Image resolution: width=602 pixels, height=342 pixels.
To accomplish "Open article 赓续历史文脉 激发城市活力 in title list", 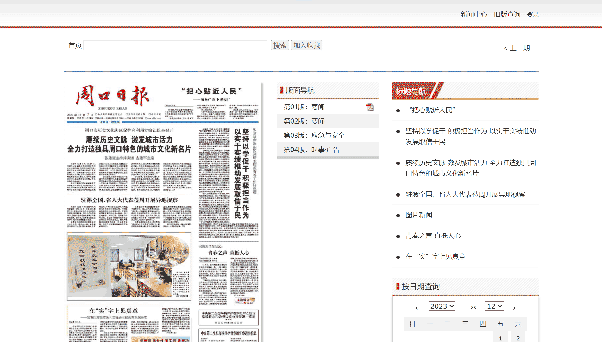I will tap(471, 168).
